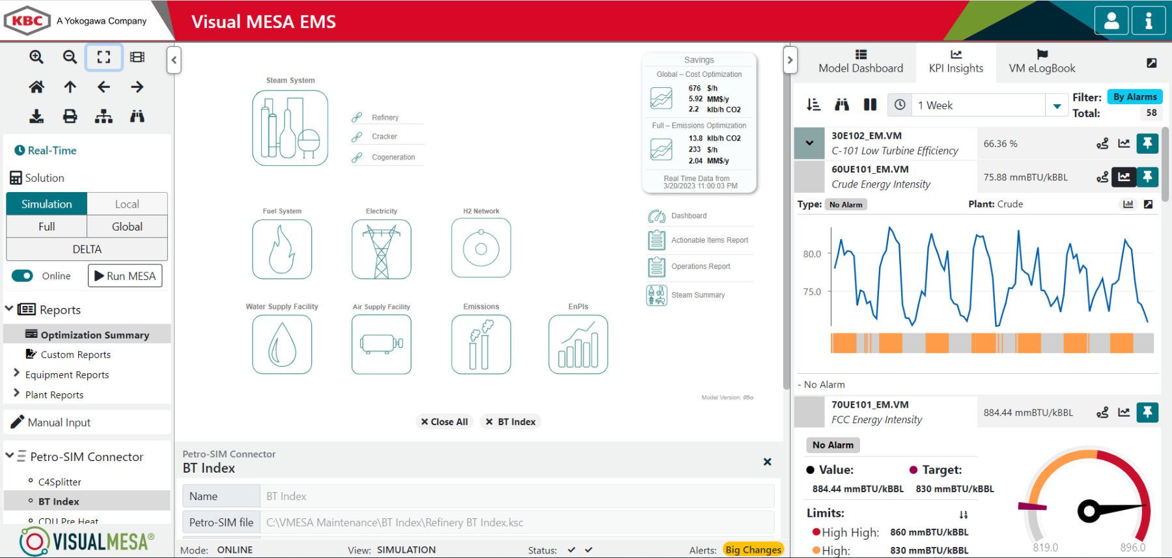Open the Fuel System flame icon
1172x558 pixels.
click(x=282, y=249)
